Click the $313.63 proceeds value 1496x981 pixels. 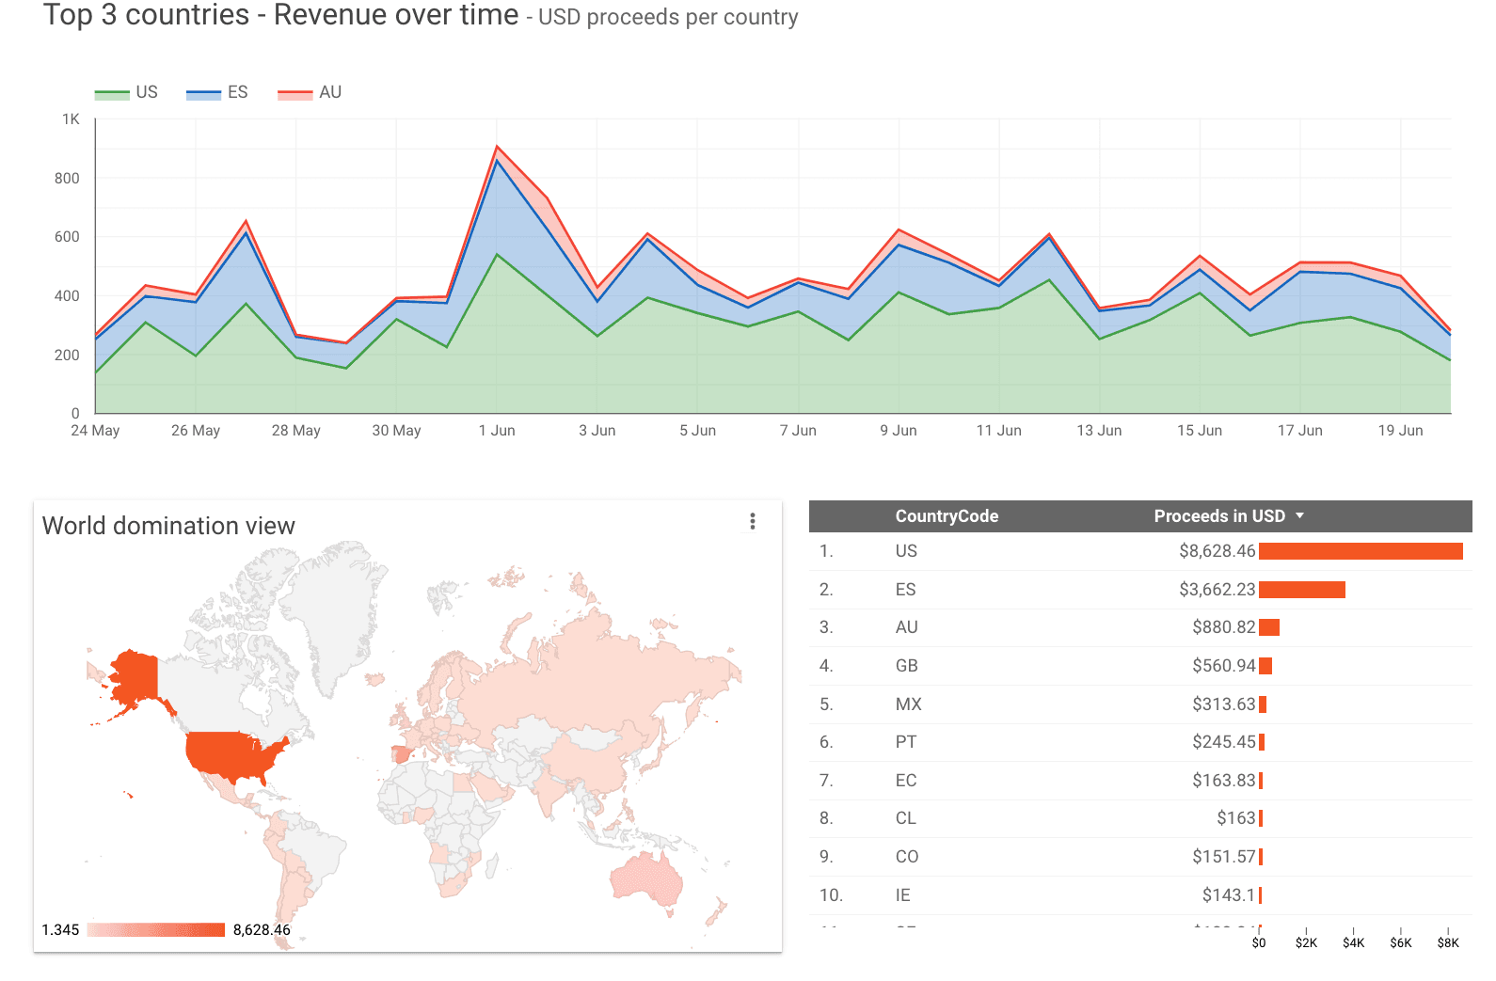(x=1223, y=704)
